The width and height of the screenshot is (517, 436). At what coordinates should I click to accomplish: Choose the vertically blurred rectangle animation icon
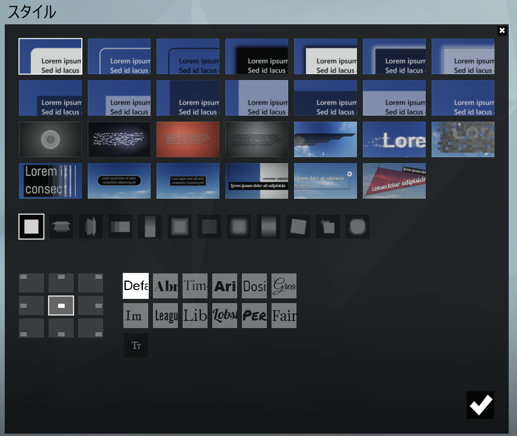click(269, 227)
